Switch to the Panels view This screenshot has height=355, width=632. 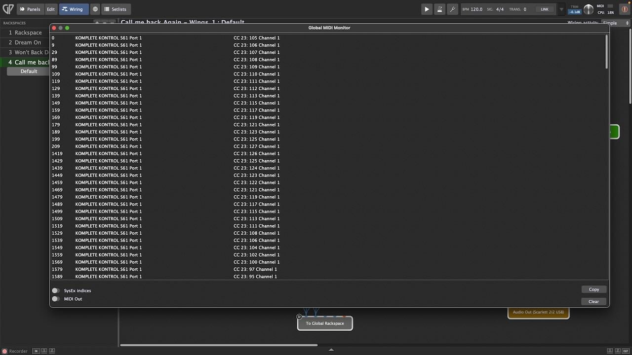(x=30, y=9)
